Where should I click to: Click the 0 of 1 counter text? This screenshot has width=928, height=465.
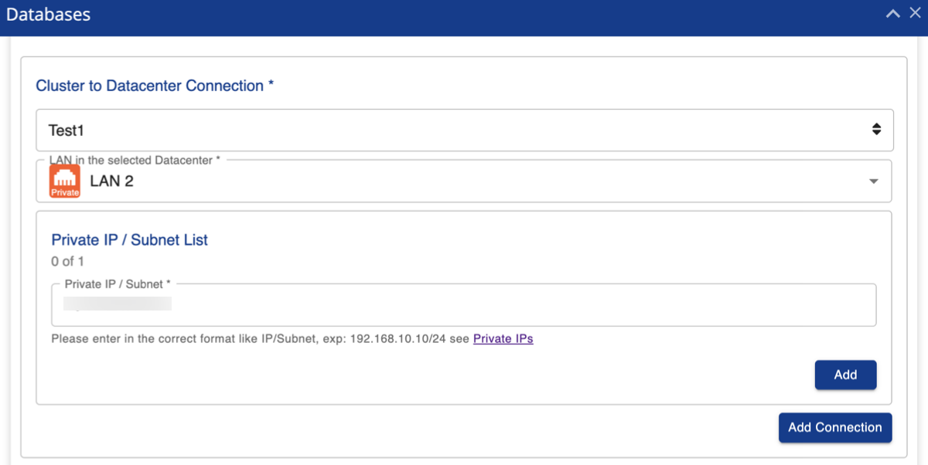[67, 261]
